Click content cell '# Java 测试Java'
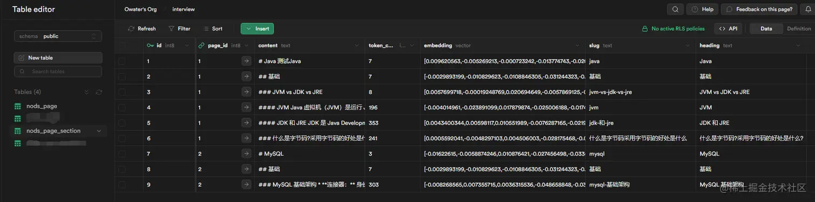The width and height of the screenshot is (815, 202). tap(310, 61)
